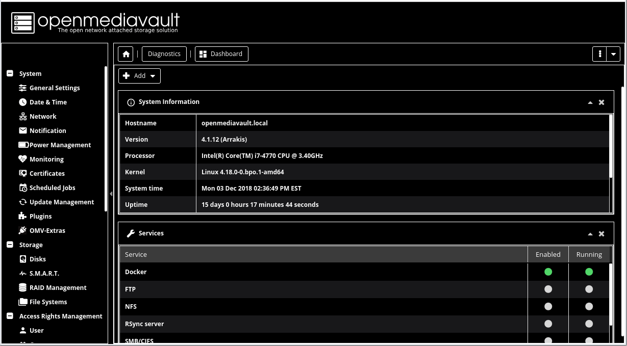Image resolution: width=627 pixels, height=346 pixels.
Task: Open RAID Management page
Action: coord(58,287)
